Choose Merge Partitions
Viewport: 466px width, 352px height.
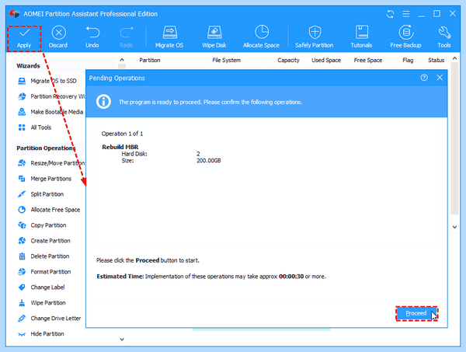[x=44, y=179]
